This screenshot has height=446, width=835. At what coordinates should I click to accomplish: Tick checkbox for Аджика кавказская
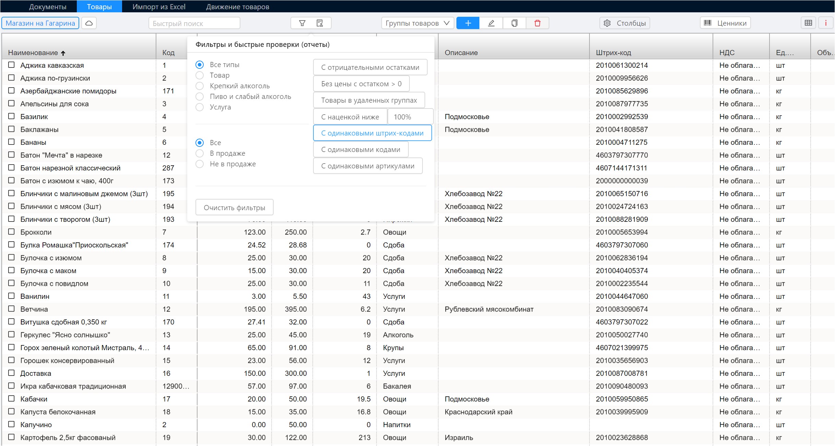[x=11, y=65]
